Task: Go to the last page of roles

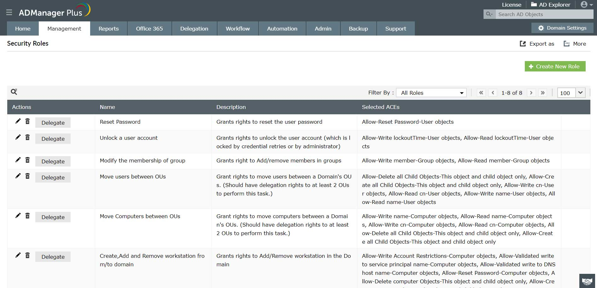Action: tap(542, 93)
